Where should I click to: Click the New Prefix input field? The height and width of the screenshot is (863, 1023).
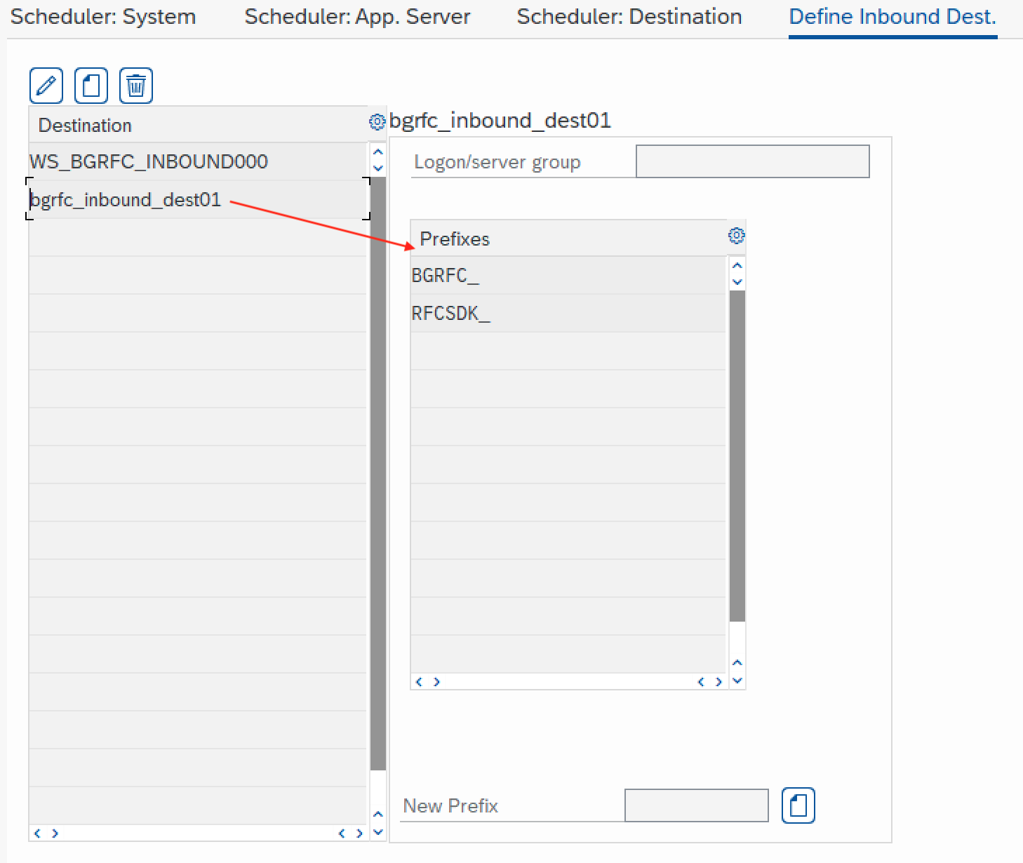tap(697, 805)
